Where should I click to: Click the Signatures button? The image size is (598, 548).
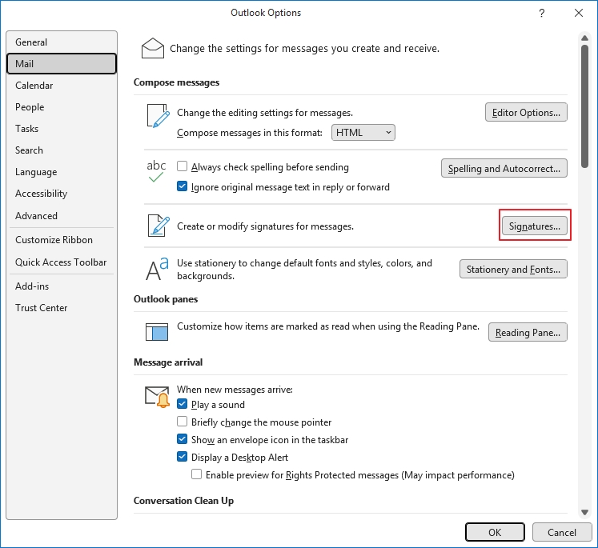click(534, 226)
